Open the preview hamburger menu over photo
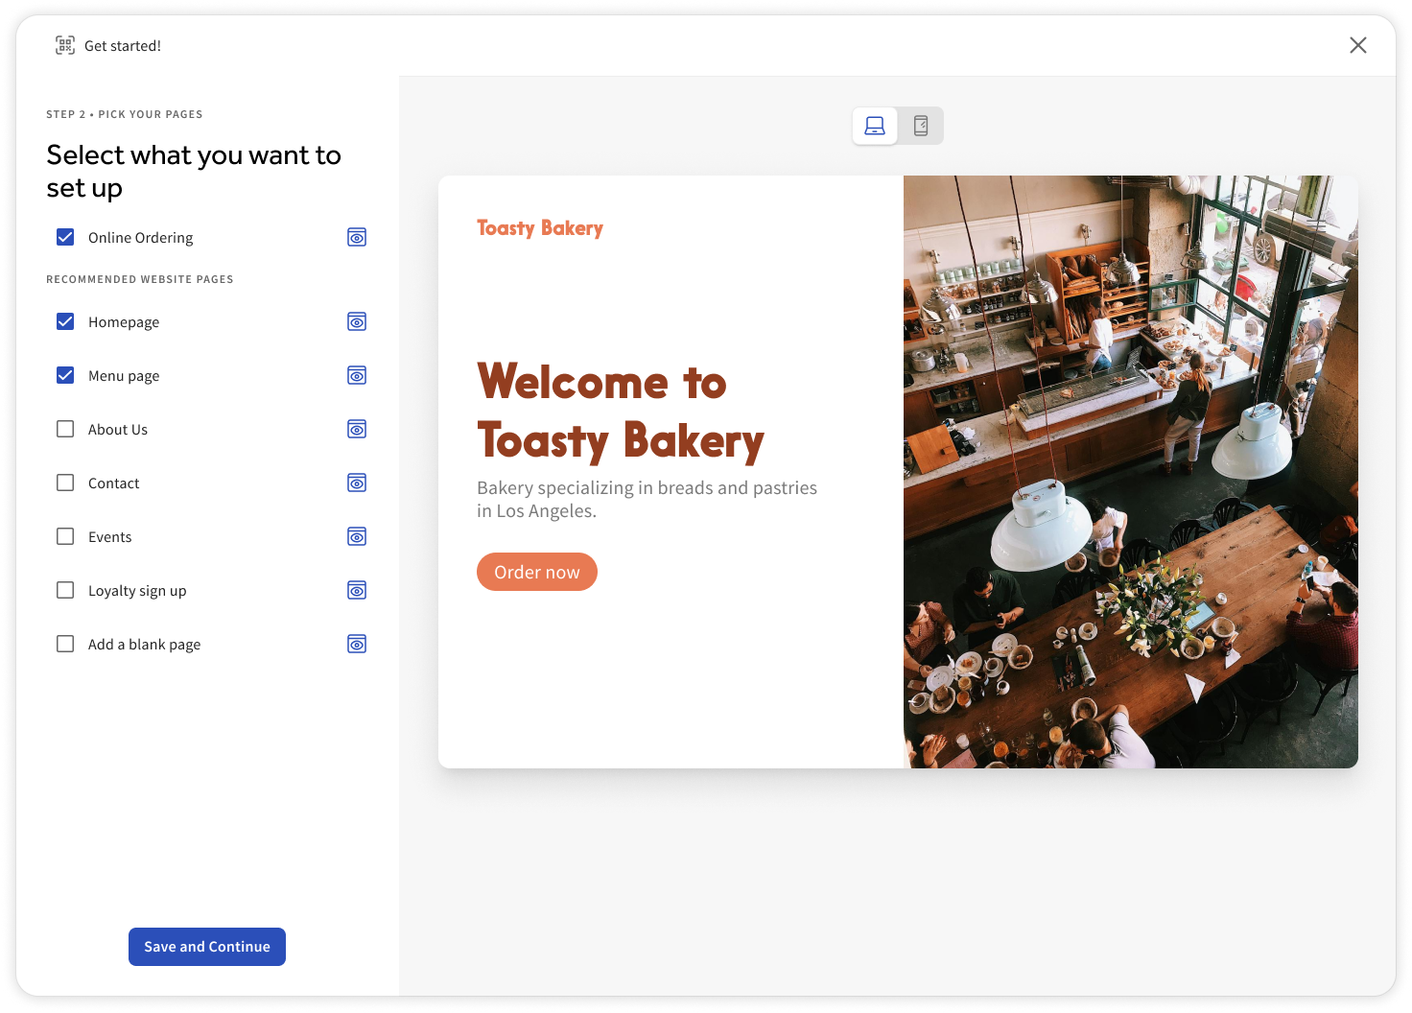This screenshot has height=1013, width=1412. click(1316, 225)
